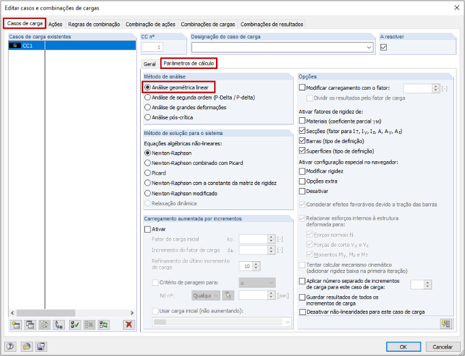Uncheck Secções stiffness factor
Screen dimensions: 465x356
(x=302, y=131)
